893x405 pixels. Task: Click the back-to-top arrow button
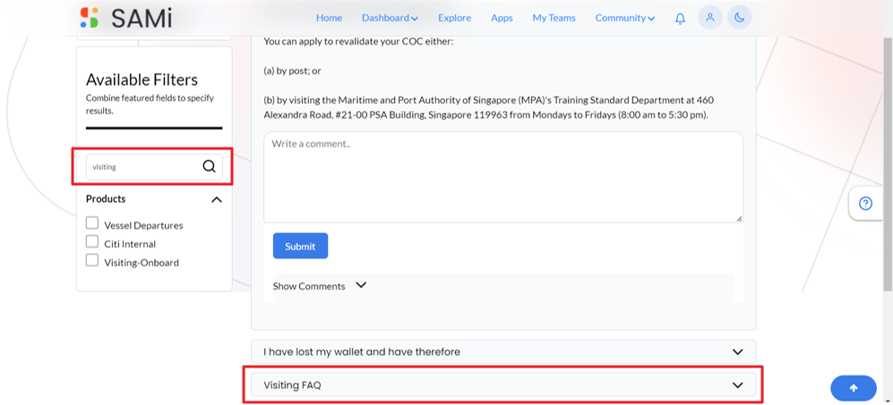853,388
